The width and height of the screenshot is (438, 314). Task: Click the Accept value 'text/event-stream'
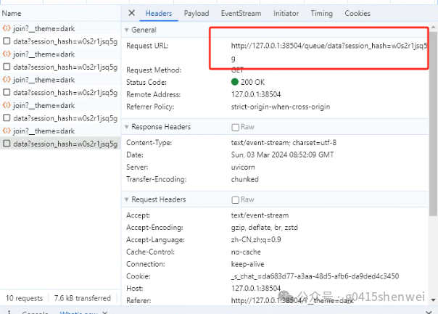(x=260, y=215)
